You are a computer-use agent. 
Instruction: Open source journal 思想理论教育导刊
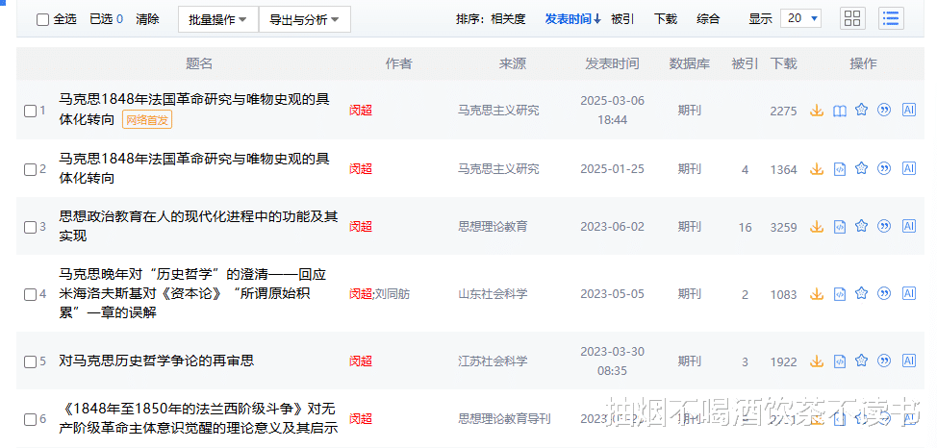504,419
